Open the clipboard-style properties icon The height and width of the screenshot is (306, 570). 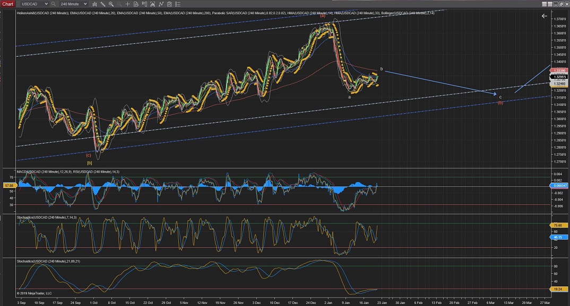tap(169, 4)
